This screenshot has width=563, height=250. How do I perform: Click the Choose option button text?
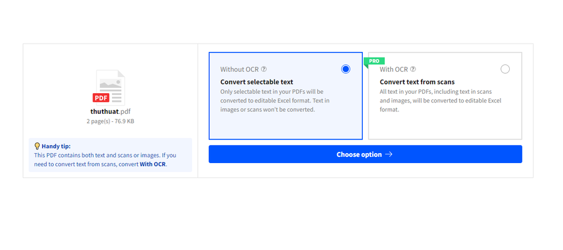(x=359, y=154)
